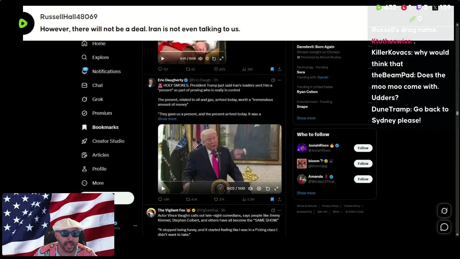Open the Terms of Service link

pyautogui.click(x=307, y=206)
